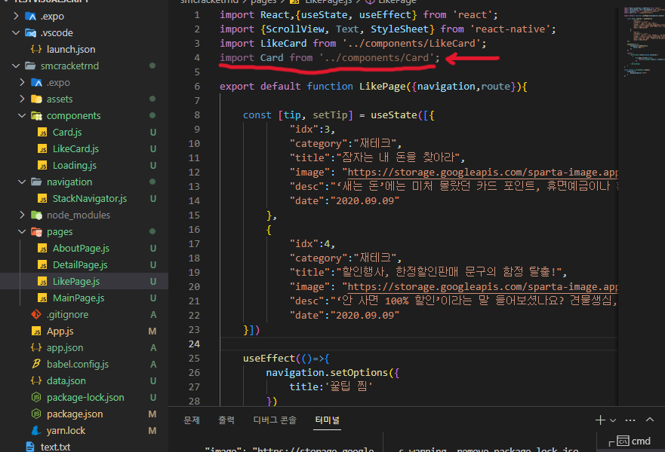
Task: Open AboutPage.js file
Action: click(81, 248)
